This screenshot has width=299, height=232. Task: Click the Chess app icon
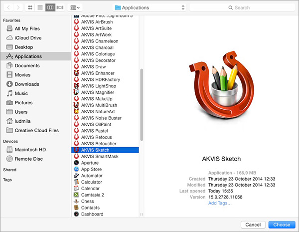tap(76, 201)
